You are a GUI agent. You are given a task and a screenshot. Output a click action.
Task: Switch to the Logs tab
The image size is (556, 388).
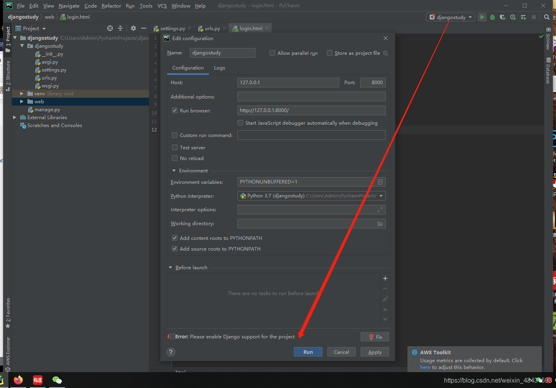[220, 68]
